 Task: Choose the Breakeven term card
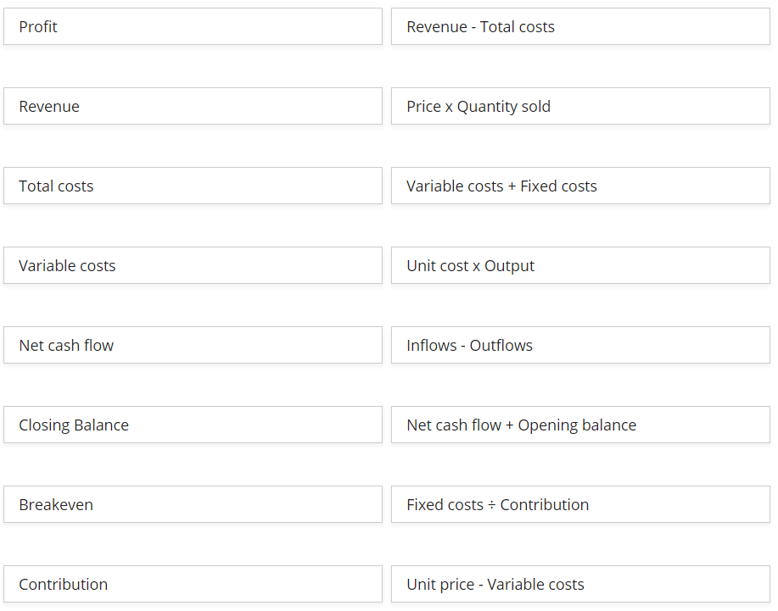pos(193,505)
